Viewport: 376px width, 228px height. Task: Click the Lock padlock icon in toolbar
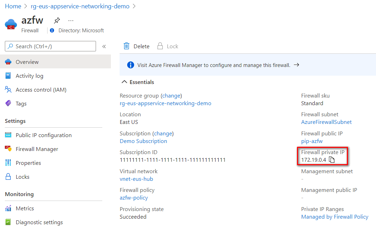point(160,46)
